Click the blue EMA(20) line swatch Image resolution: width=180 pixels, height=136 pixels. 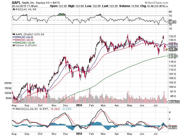coord(14,37)
